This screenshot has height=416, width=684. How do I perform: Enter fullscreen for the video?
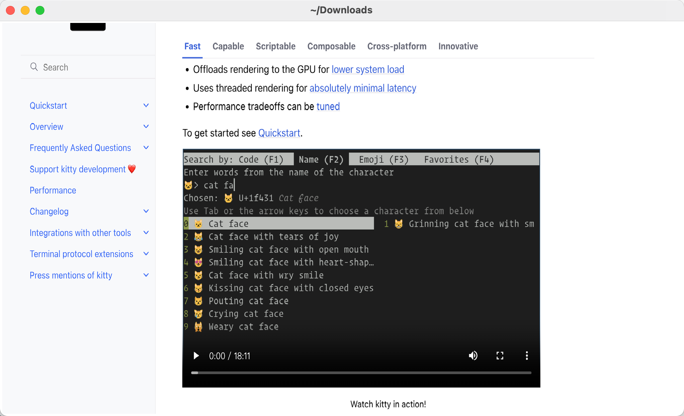tap(500, 356)
